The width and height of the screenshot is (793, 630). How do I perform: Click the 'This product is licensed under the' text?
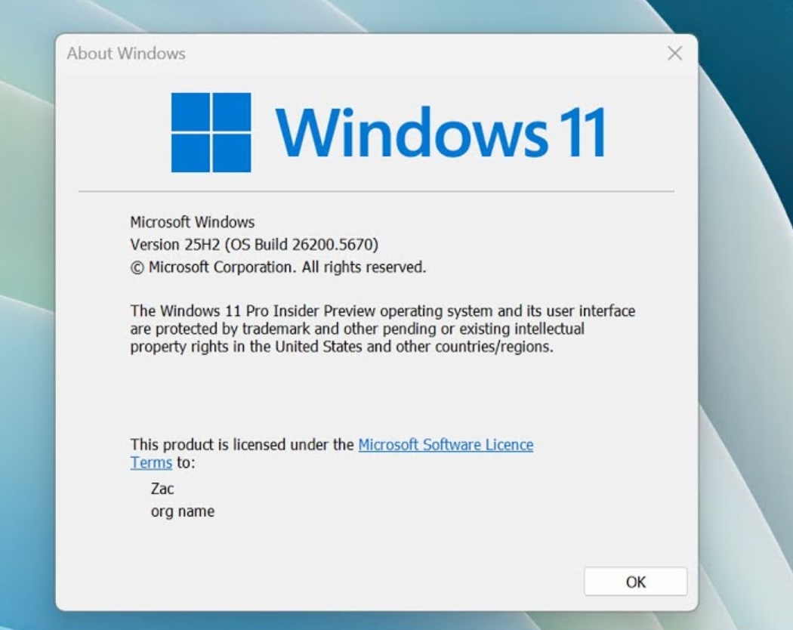point(242,444)
